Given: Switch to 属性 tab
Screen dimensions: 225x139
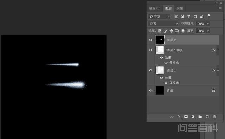Looking at the screenshot, I should pyautogui.click(x=180, y=8).
